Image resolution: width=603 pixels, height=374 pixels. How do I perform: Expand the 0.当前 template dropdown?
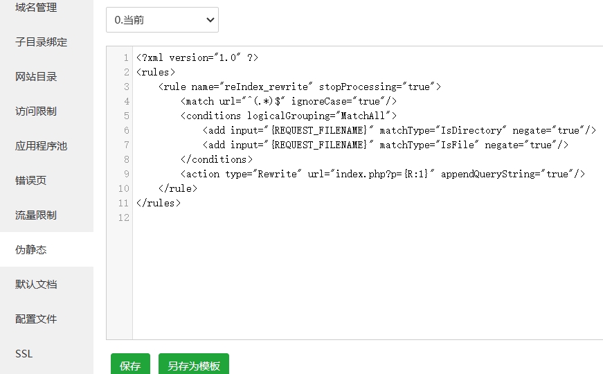162,20
